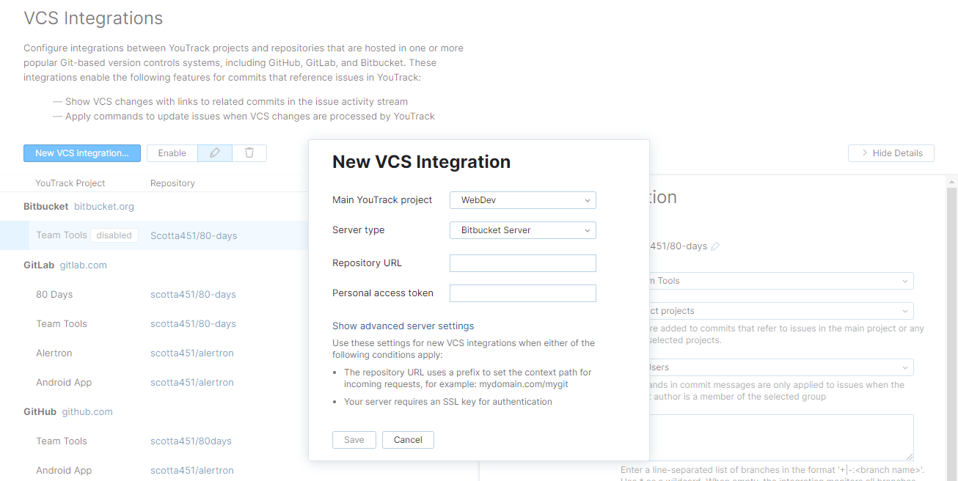Click the Enable button
Image resolution: width=958 pixels, height=481 pixels.
click(172, 153)
